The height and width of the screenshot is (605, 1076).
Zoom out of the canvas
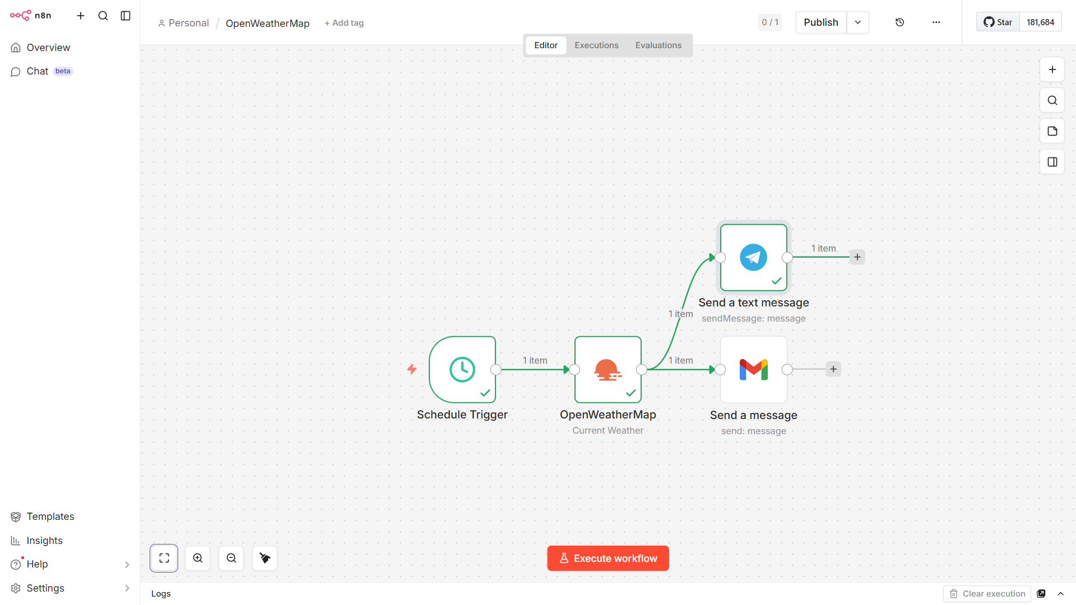[x=231, y=558]
